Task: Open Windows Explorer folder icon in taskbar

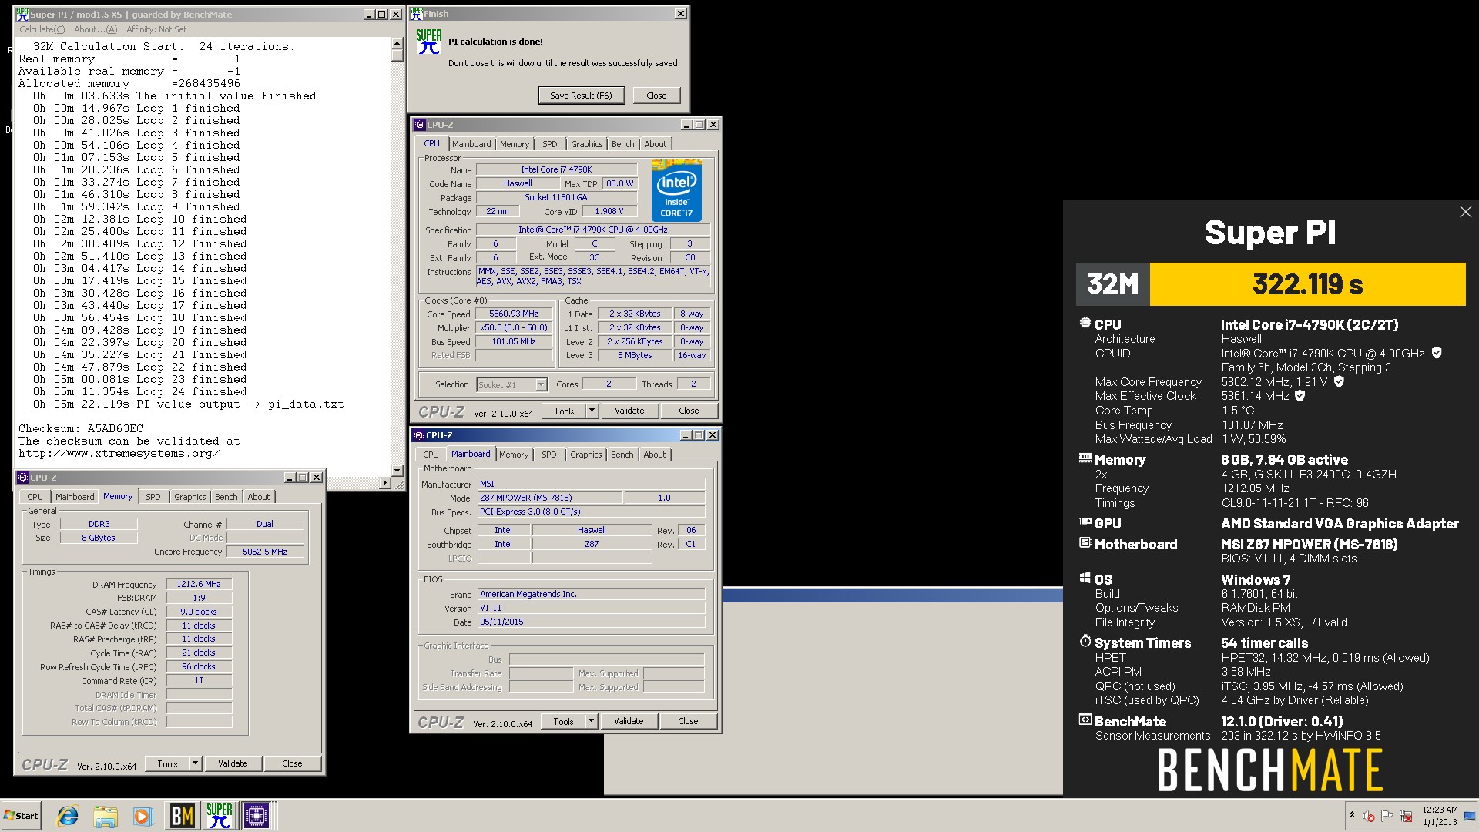Action: [106, 816]
